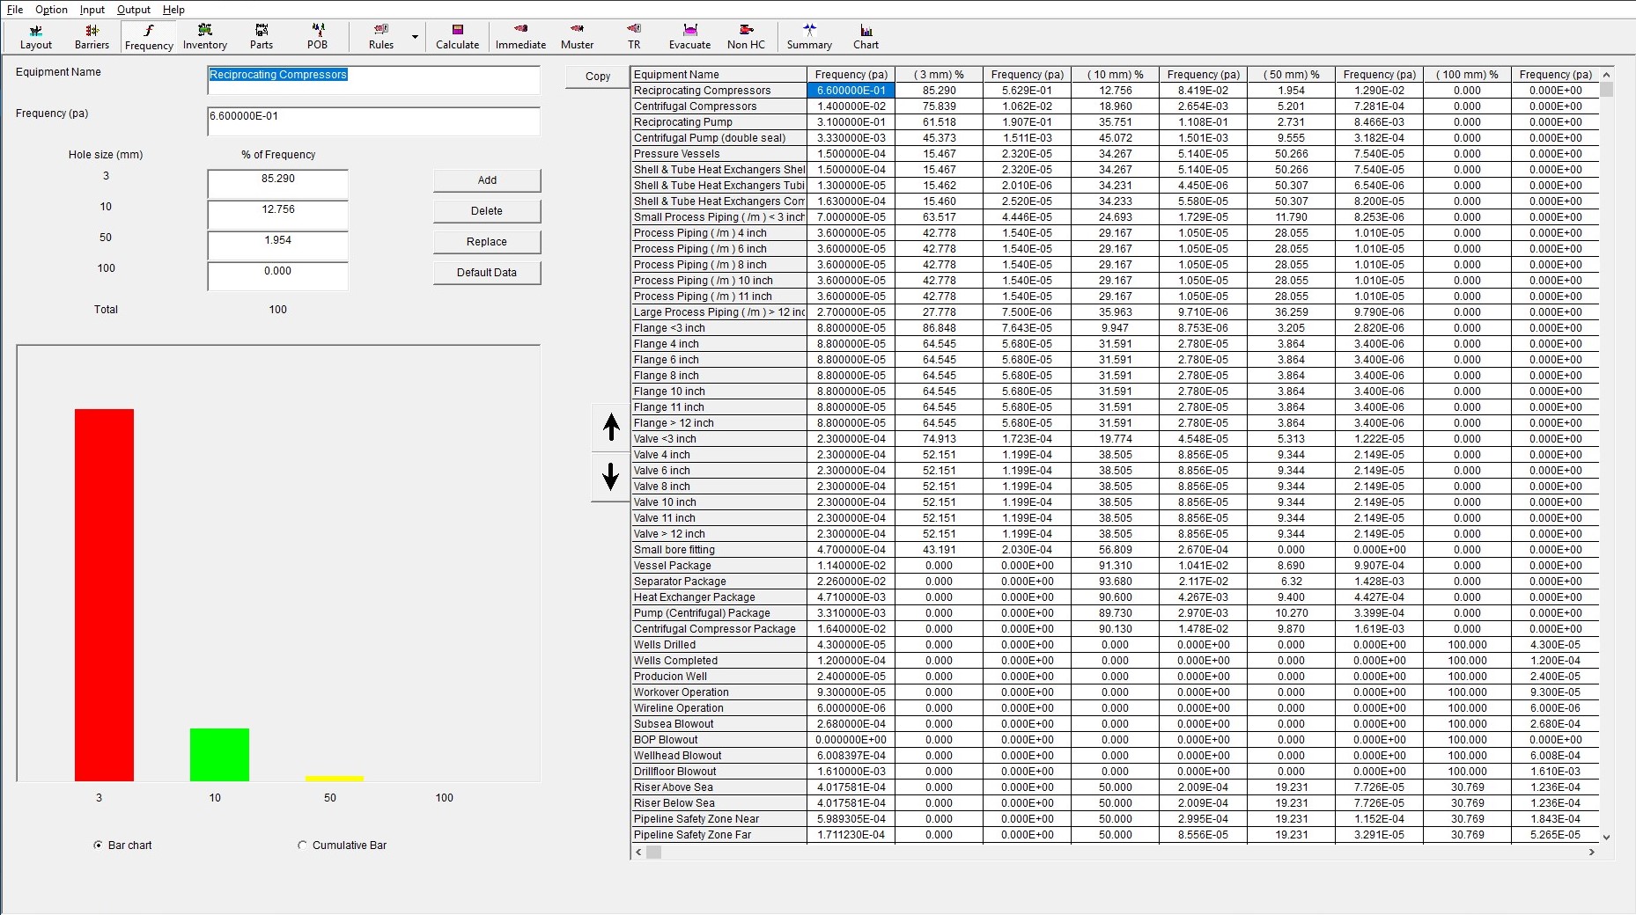Edit the 100 mm percent field
Viewport: 1636px width, 915px height.
[278, 276]
